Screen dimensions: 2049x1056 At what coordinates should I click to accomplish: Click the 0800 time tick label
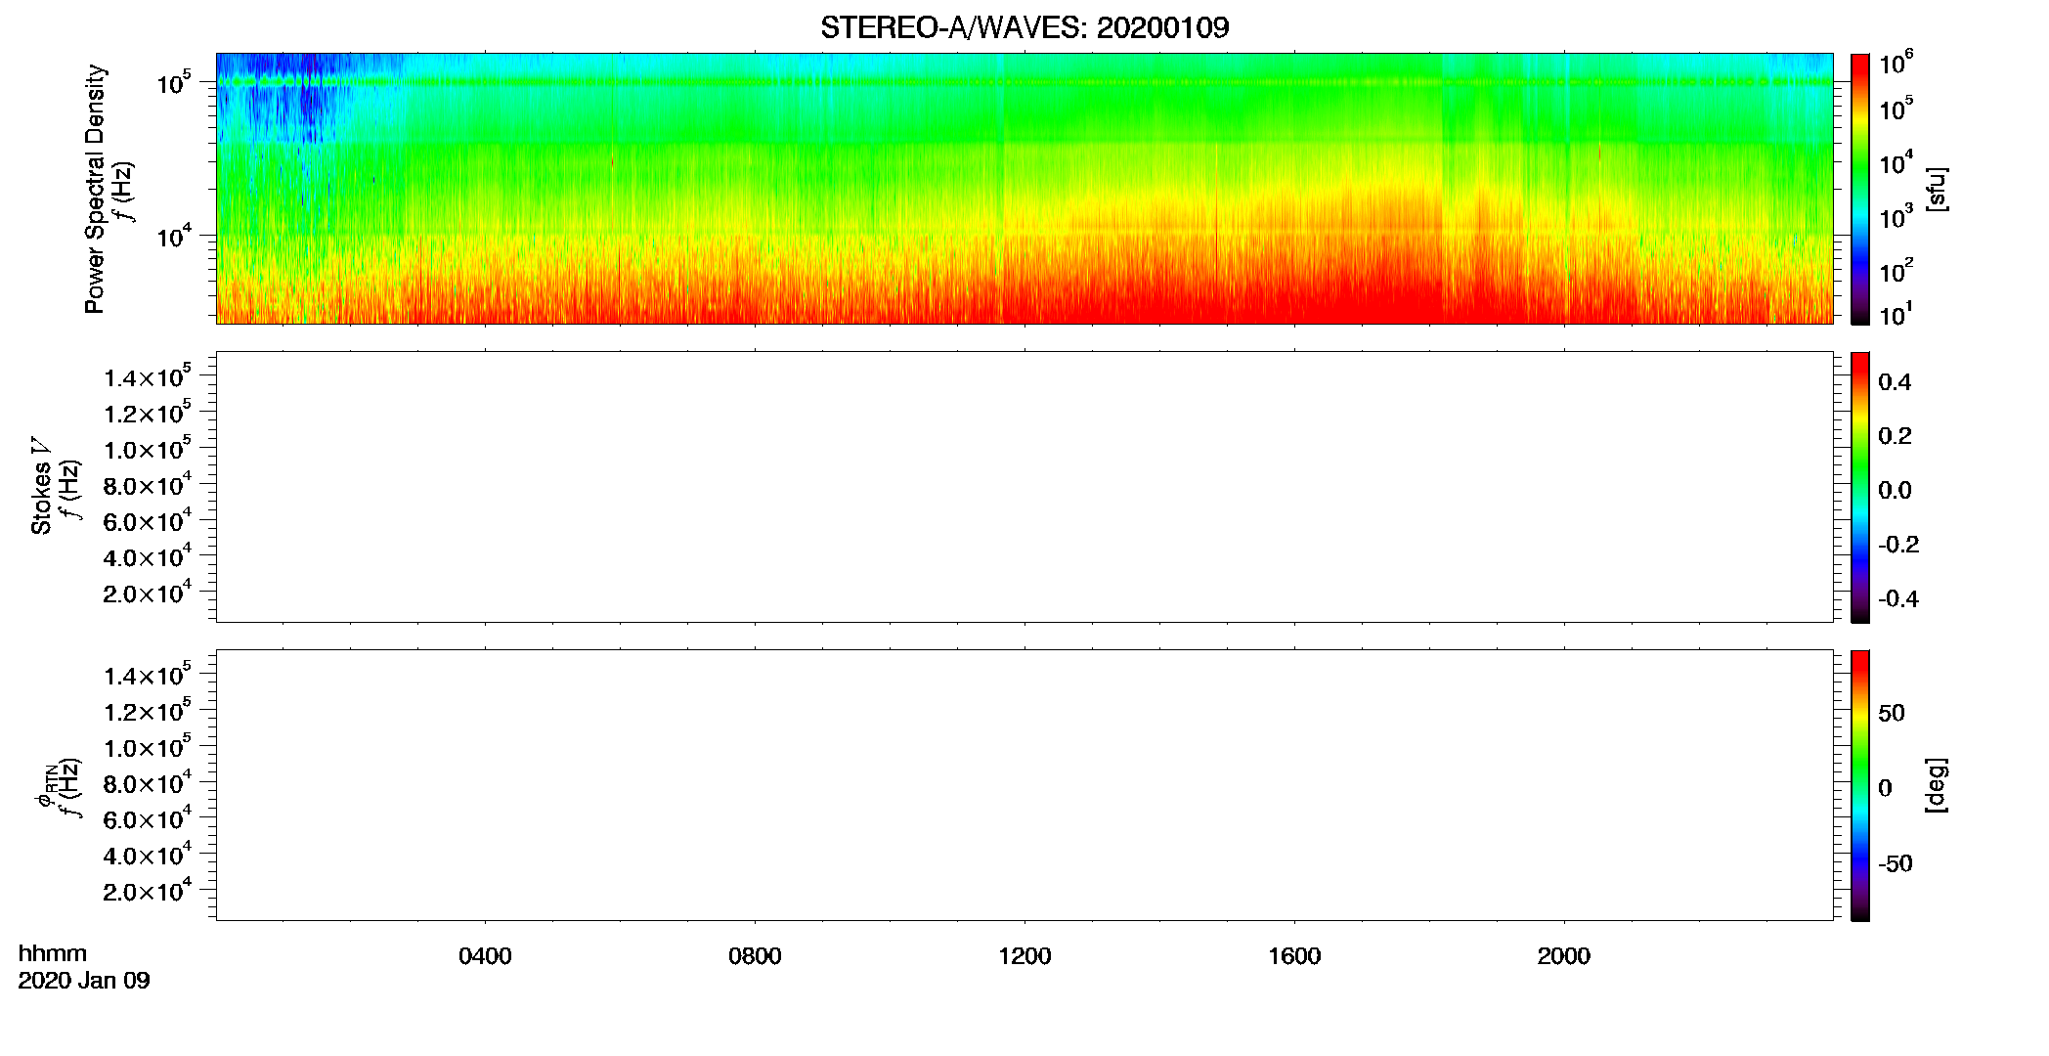755,956
